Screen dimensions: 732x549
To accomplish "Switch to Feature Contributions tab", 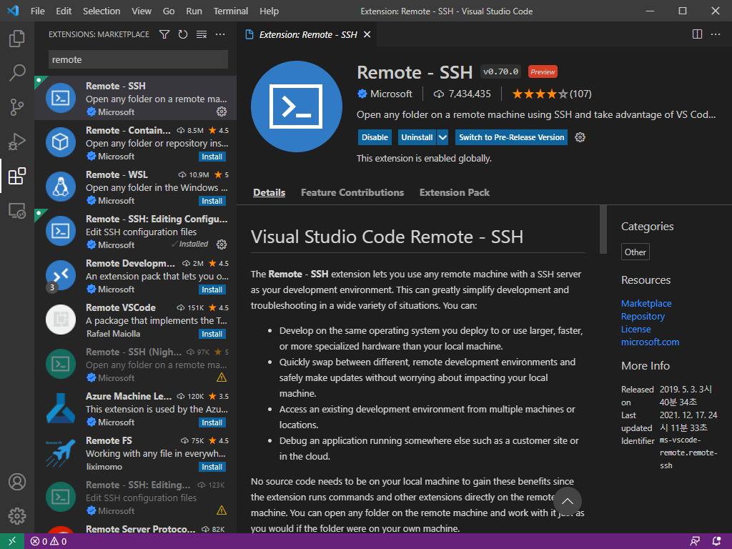I will [352, 192].
